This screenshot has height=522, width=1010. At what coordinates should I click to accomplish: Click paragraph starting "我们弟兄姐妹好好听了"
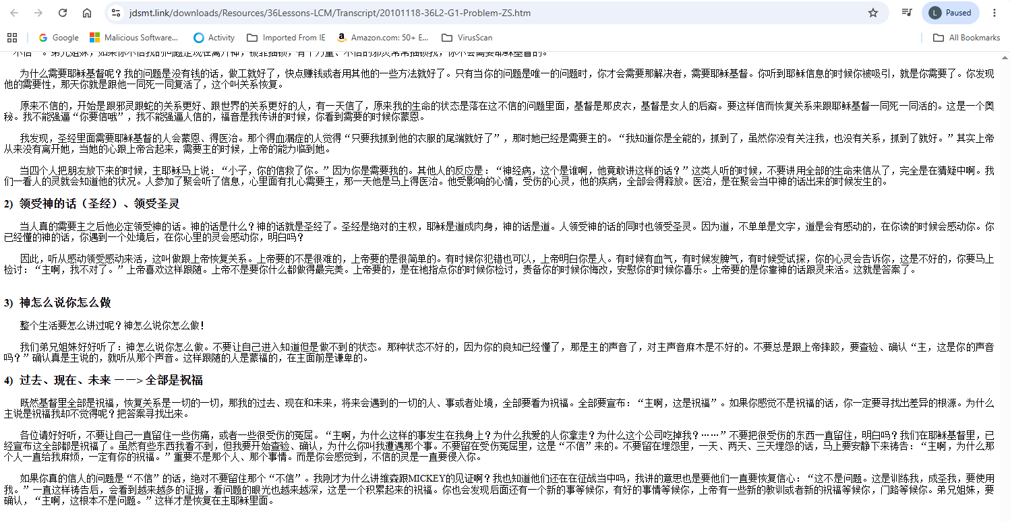click(x=499, y=352)
